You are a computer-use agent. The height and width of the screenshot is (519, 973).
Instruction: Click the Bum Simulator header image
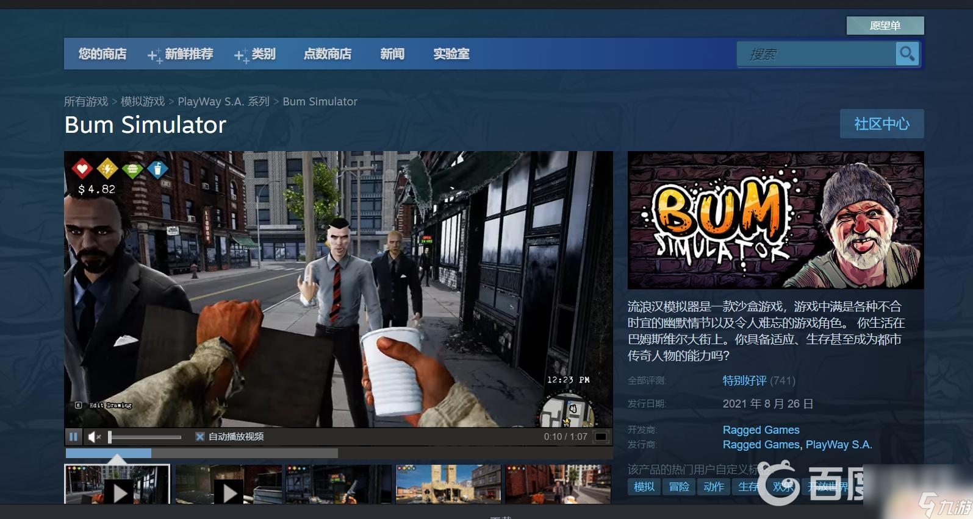776,220
